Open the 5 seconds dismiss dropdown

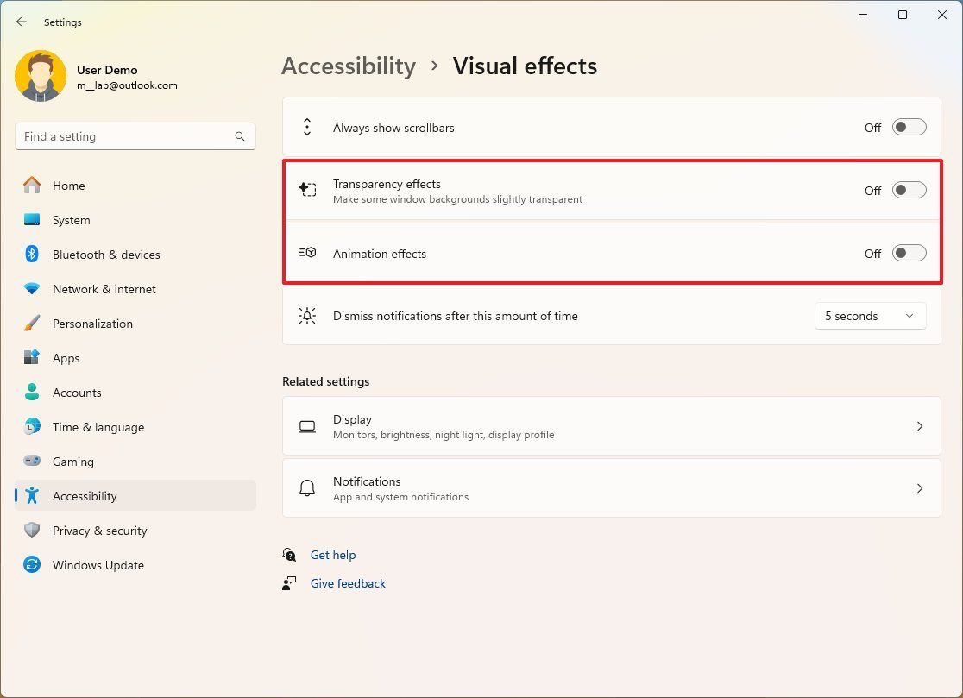pyautogui.click(x=871, y=316)
